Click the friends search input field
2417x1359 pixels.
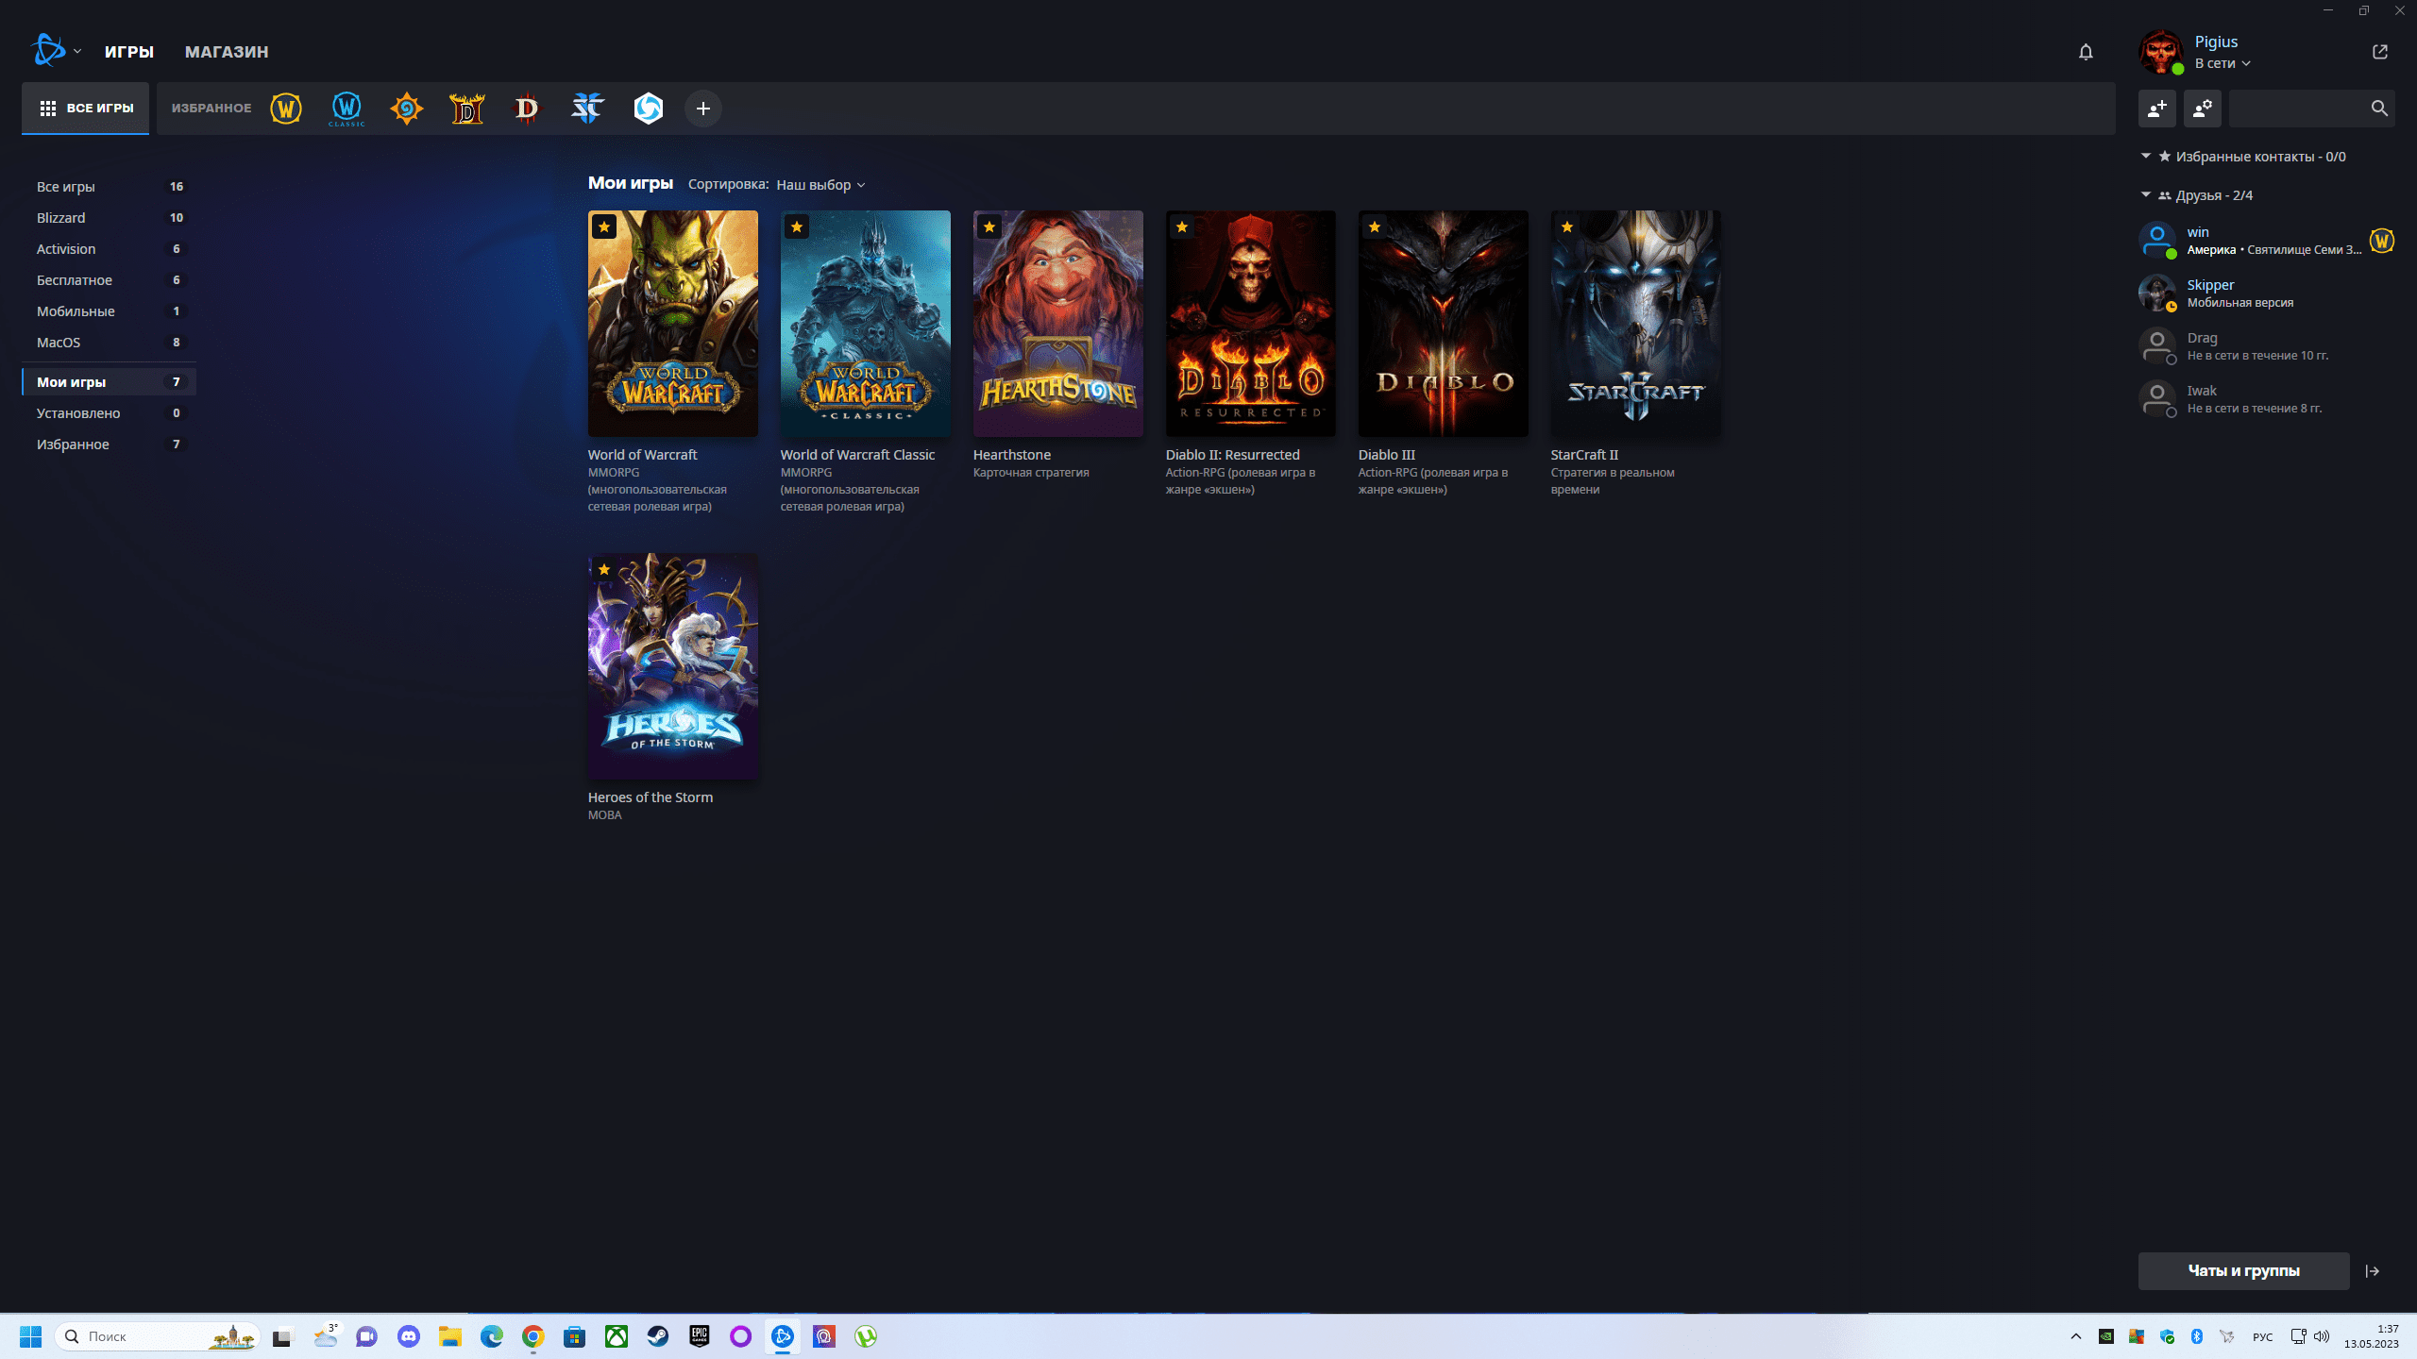point(2296,109)
